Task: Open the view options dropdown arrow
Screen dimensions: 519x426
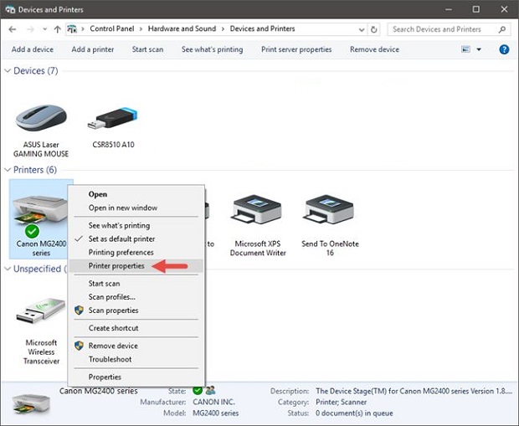Action: pyautogui.click(x=479, y=49)
